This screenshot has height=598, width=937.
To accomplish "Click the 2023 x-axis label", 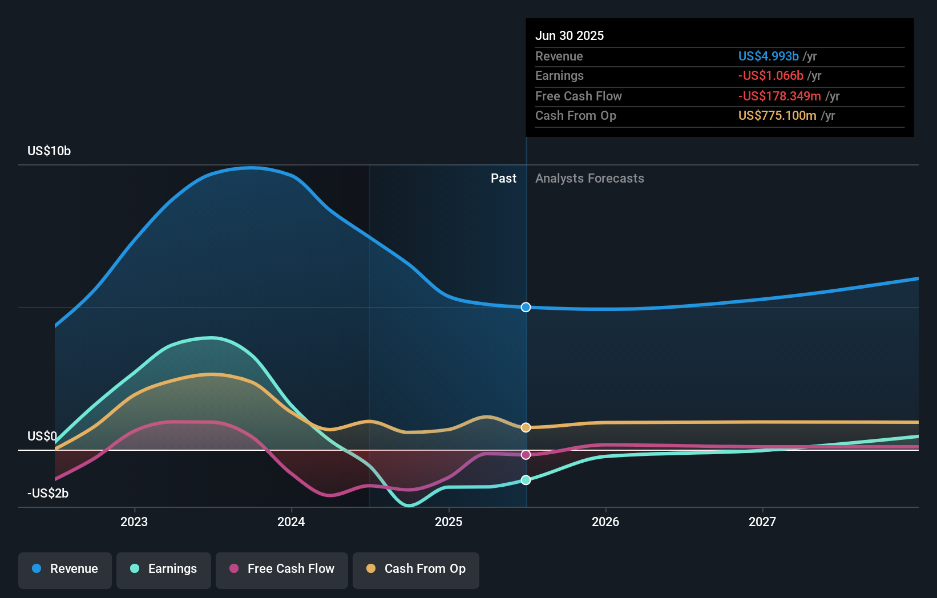I will point(134,522).
